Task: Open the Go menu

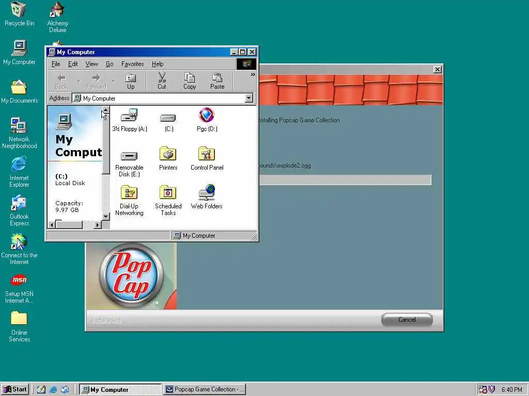Action: [110, 64]
